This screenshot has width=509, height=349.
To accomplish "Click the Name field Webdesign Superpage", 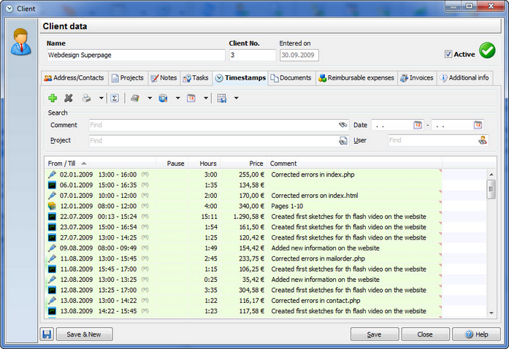I will tap(136, 55).
